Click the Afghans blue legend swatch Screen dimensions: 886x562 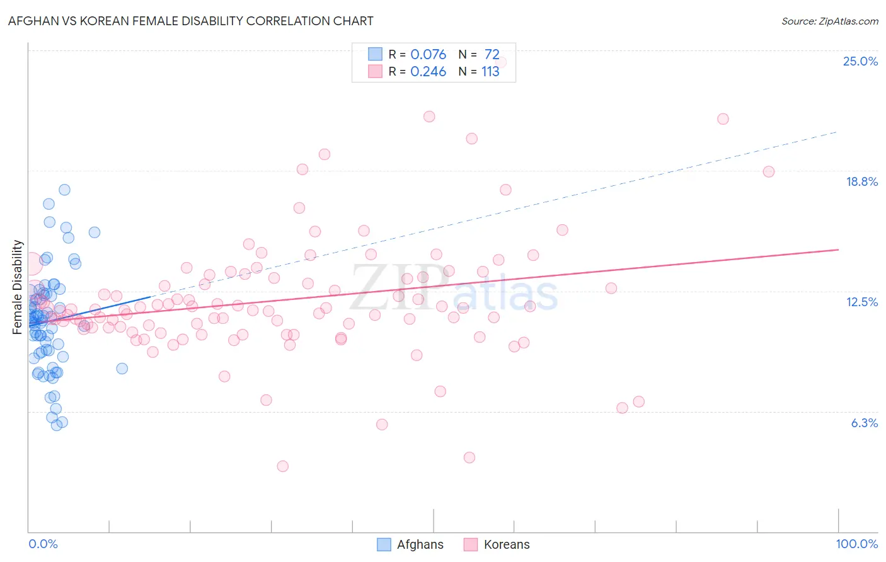coord(384,544)
